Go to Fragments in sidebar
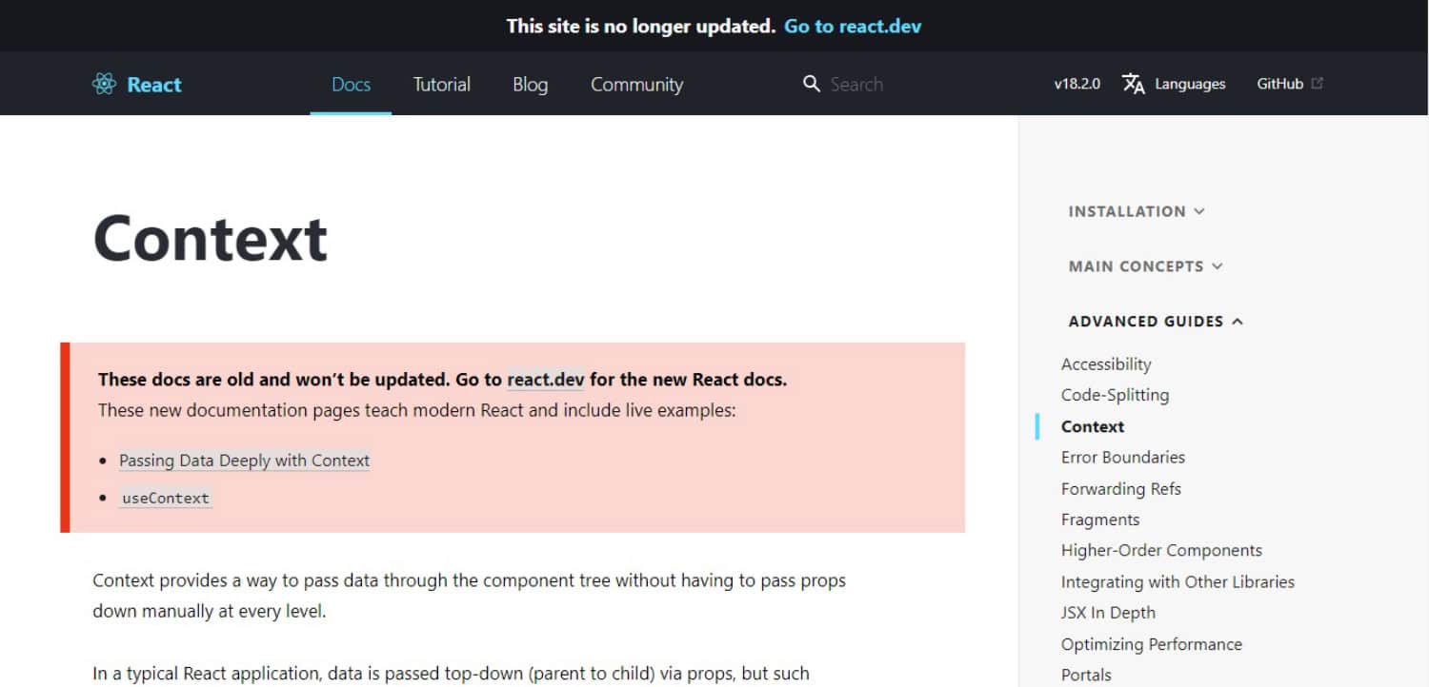The width and height of the screenshot is (1429, 687). tap(1100, 520)
